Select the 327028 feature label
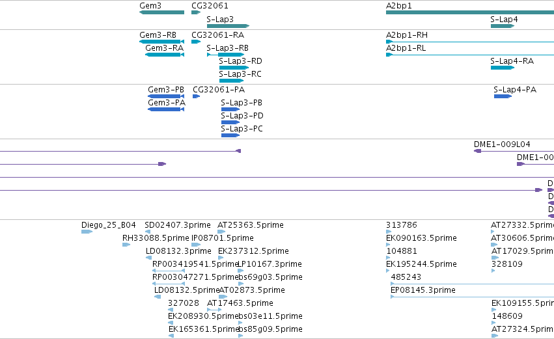This screenshot has width=554, height=339. [184, 303]
